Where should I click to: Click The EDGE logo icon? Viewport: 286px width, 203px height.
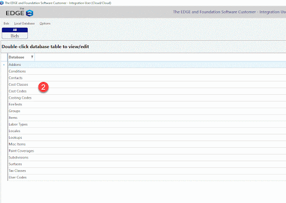(30, 13)
